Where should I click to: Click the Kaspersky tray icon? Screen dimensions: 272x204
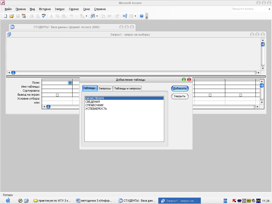(x=234, y=201)
